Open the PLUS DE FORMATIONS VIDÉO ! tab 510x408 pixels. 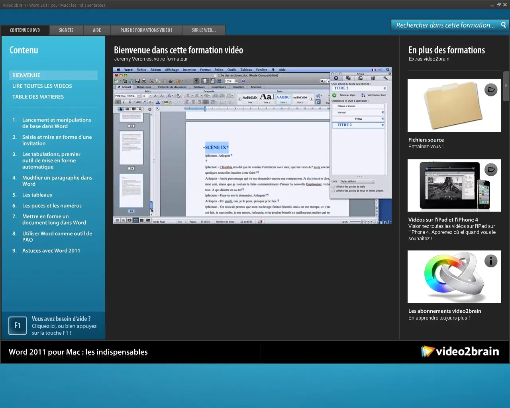click(x=146, y=30)
